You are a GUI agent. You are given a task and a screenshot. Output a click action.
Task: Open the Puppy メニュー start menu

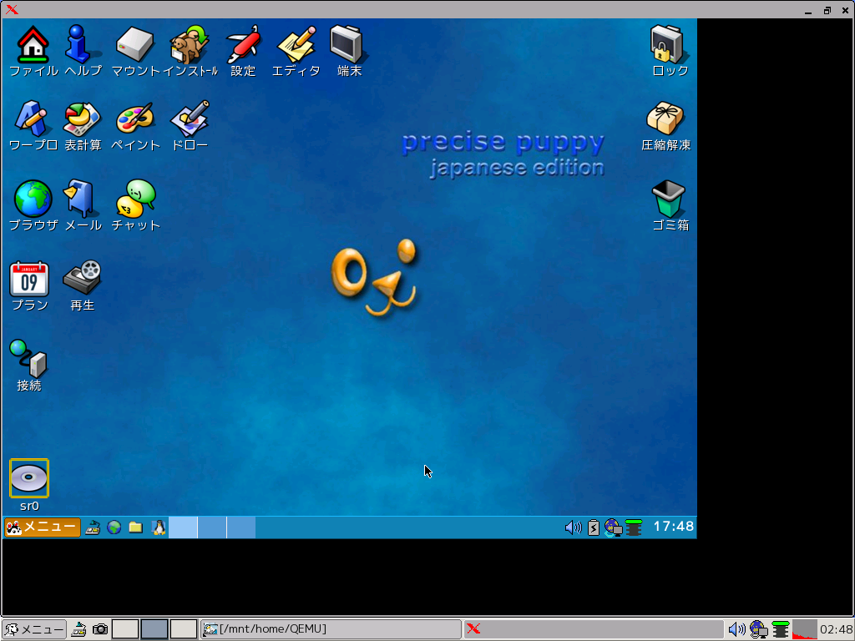point(42,527)
